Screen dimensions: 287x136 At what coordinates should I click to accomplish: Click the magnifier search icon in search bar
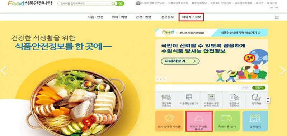(x=113, y=4)
